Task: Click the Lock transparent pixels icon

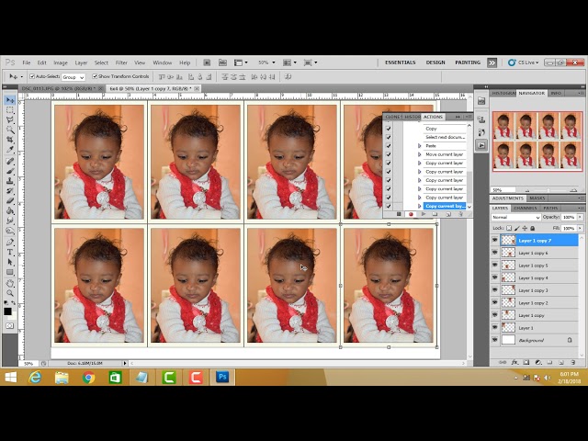Action: click(x=509, y=228)
